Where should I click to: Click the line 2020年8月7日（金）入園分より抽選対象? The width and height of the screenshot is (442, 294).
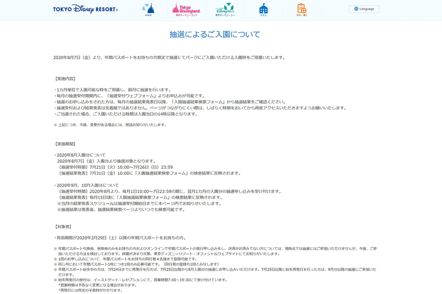107,161
